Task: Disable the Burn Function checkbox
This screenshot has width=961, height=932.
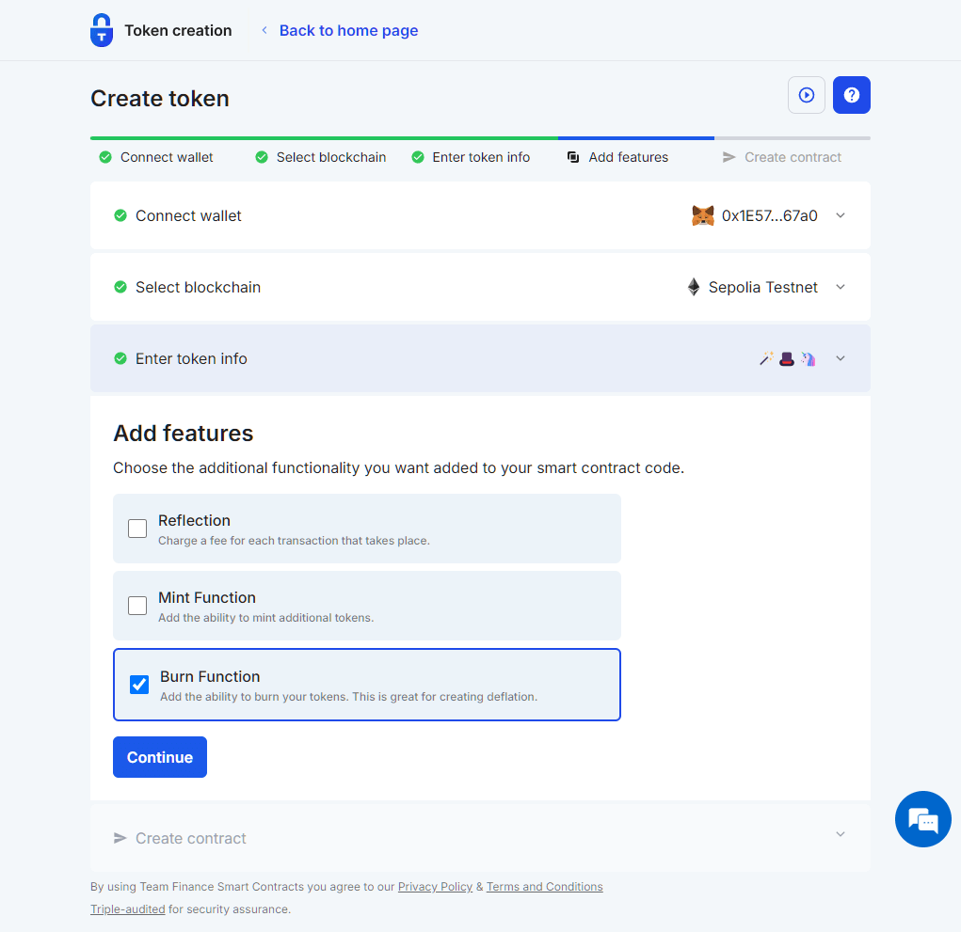Action: [138, 685]
